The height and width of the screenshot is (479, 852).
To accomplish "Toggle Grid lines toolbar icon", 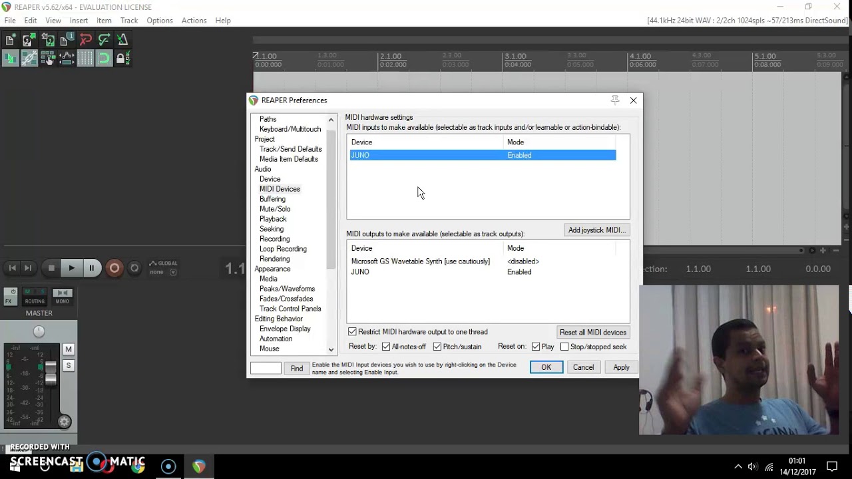I will point(85,59).
